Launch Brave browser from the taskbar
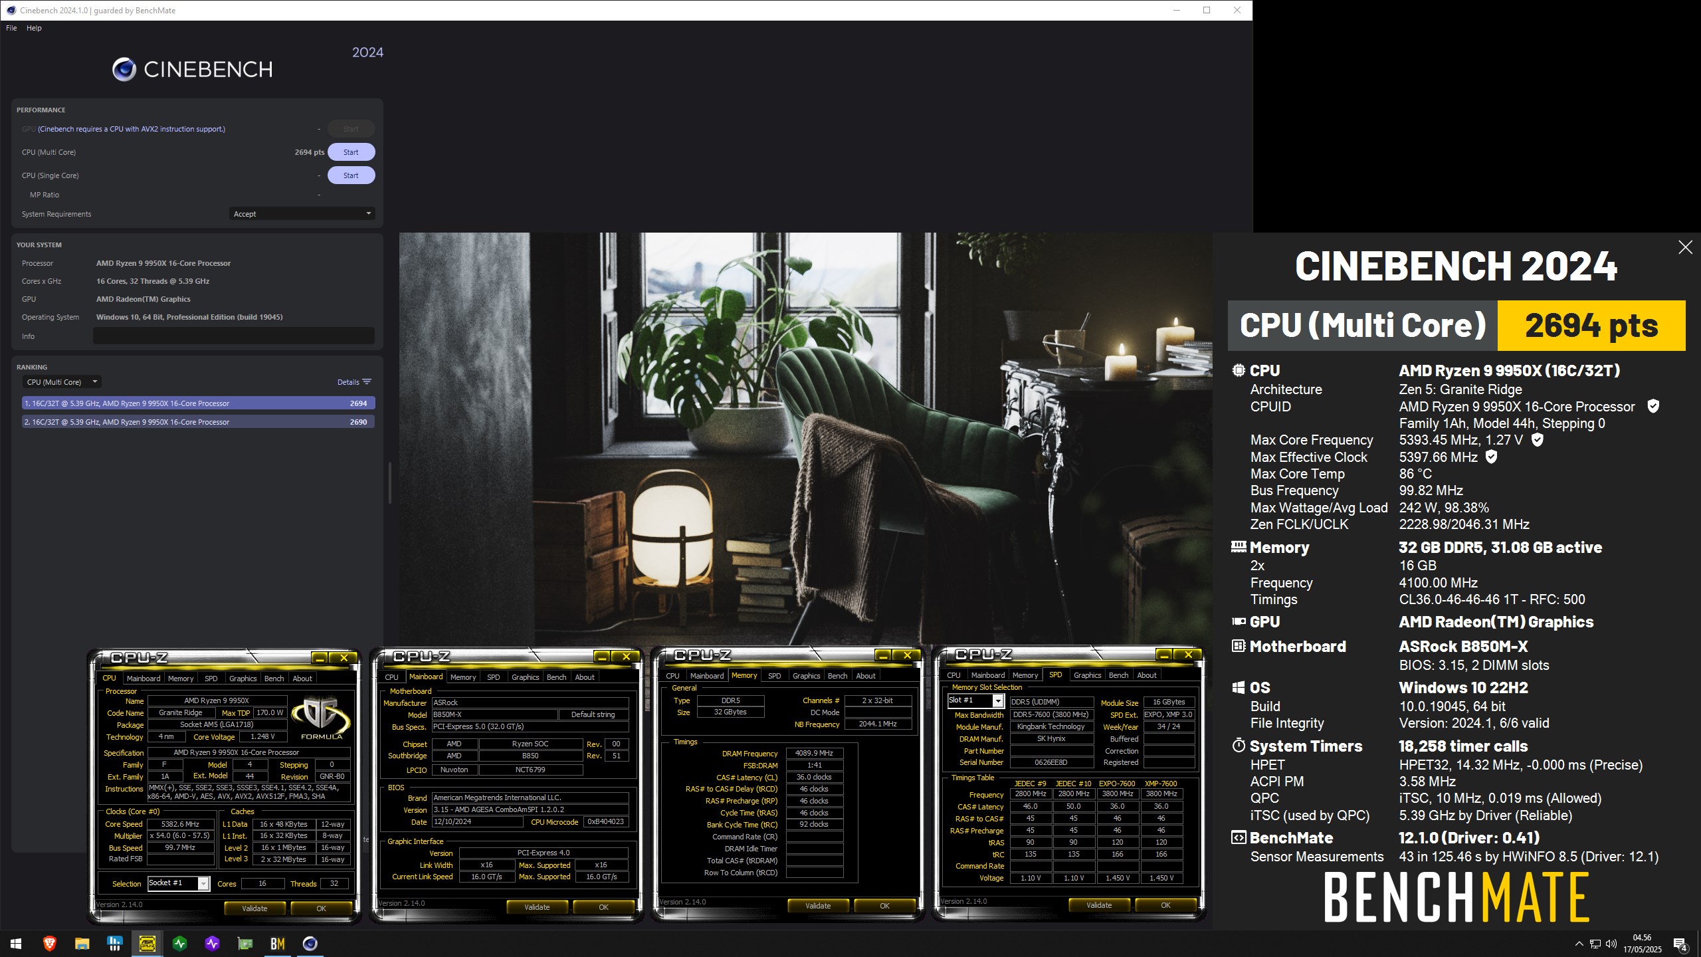 coord(49,943)
